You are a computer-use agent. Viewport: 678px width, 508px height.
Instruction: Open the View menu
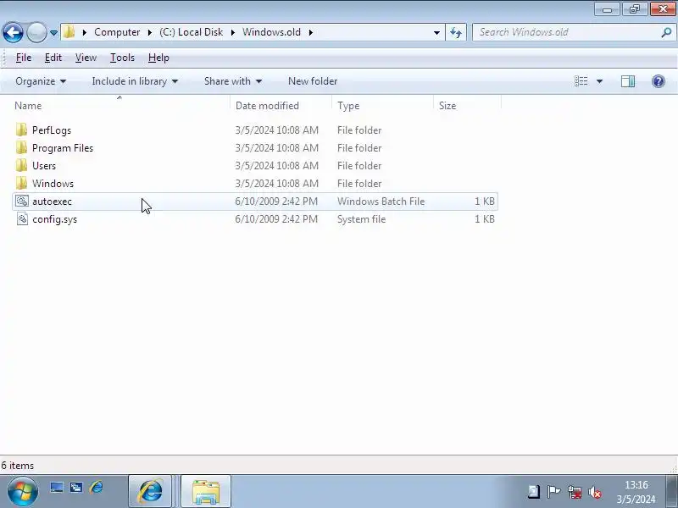86,58
